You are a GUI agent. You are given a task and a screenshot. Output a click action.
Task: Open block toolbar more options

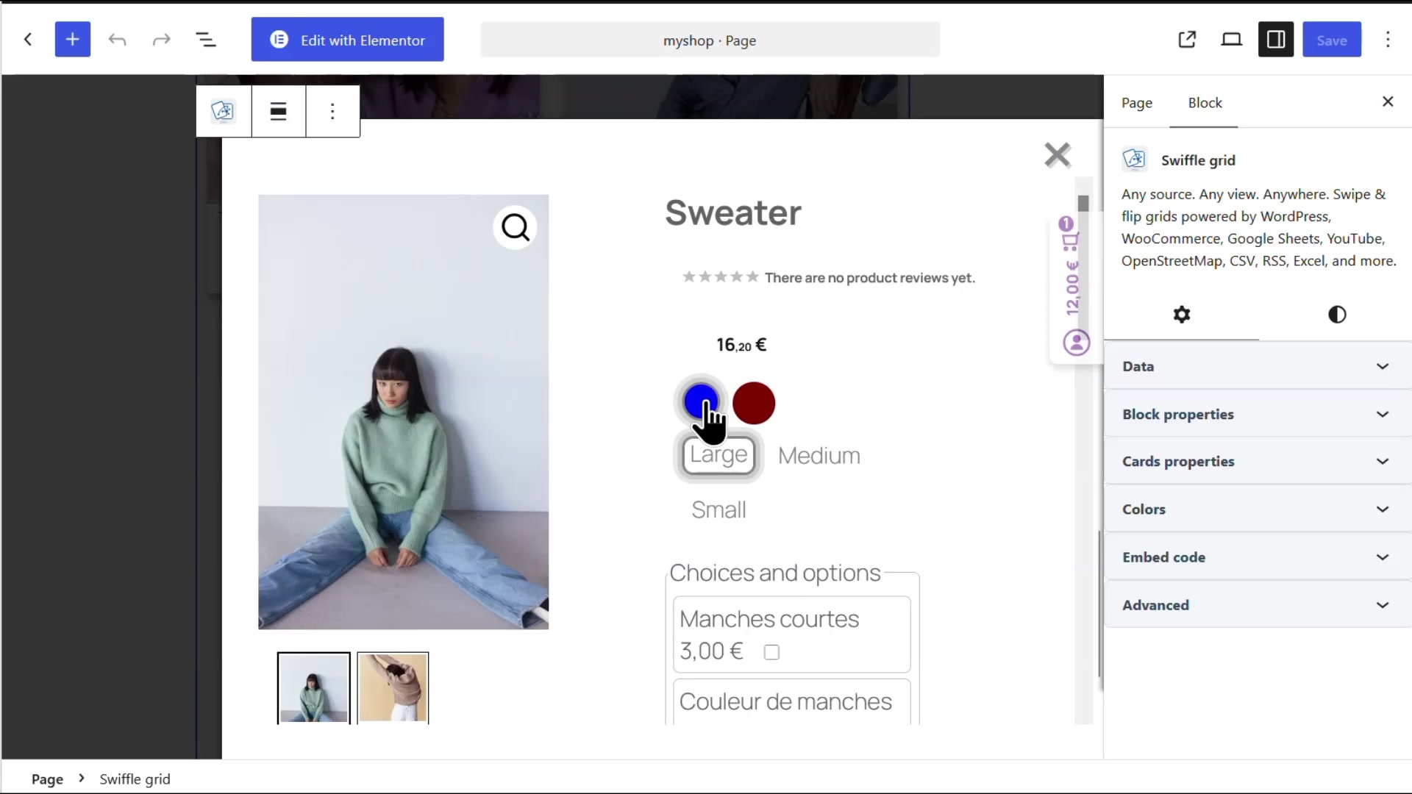[332, 111]
